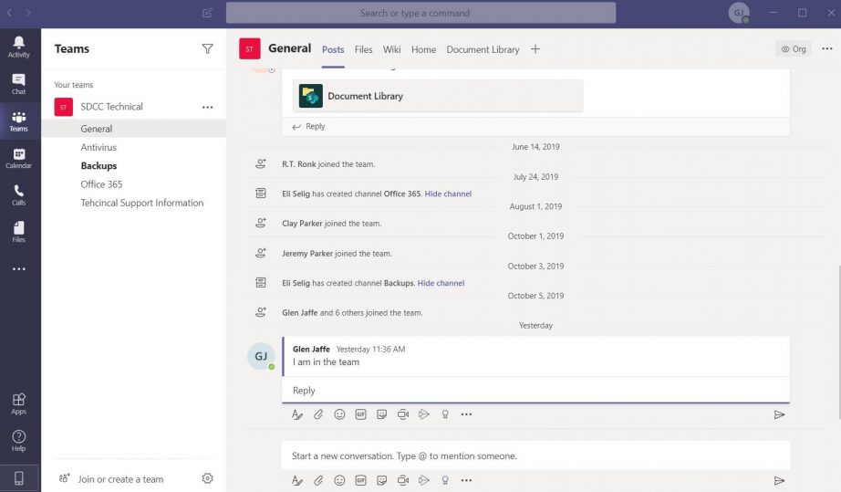
Task: Switch to the Wiki tab
Action: pyautogui.click(x=392, y=49)
